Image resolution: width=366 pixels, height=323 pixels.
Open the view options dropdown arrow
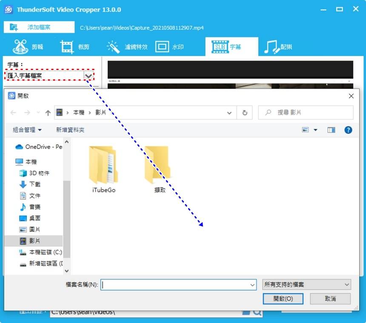tap(315, 130)
